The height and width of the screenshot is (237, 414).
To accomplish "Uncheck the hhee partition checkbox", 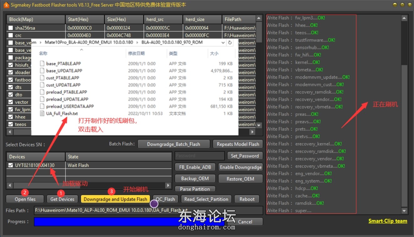I will click(11, 117).
